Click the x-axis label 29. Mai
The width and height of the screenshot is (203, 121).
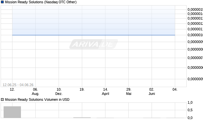129,91
